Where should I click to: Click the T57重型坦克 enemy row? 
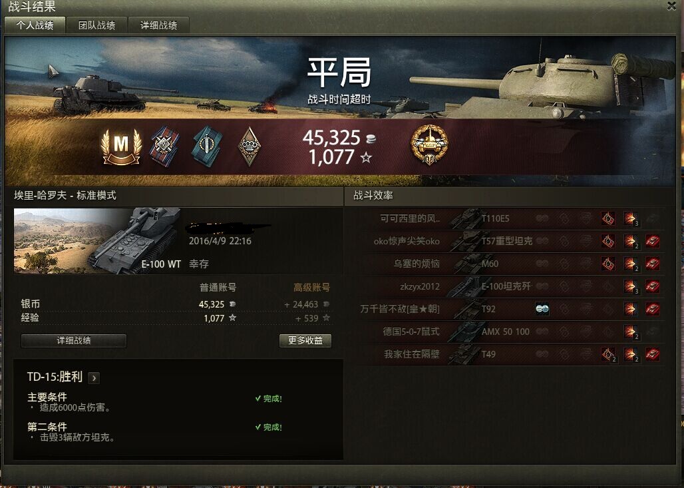coord(508,241)
